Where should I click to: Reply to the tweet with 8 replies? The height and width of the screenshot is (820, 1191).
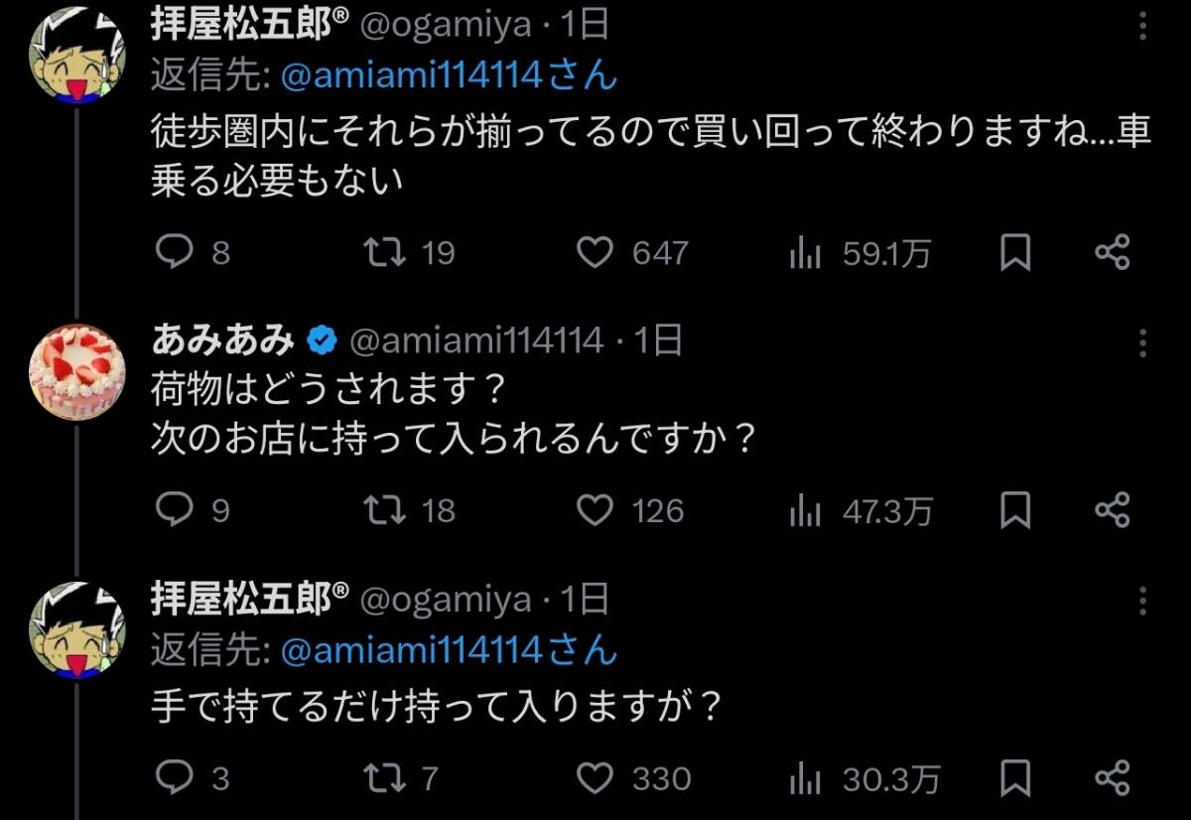pos(176,252)
